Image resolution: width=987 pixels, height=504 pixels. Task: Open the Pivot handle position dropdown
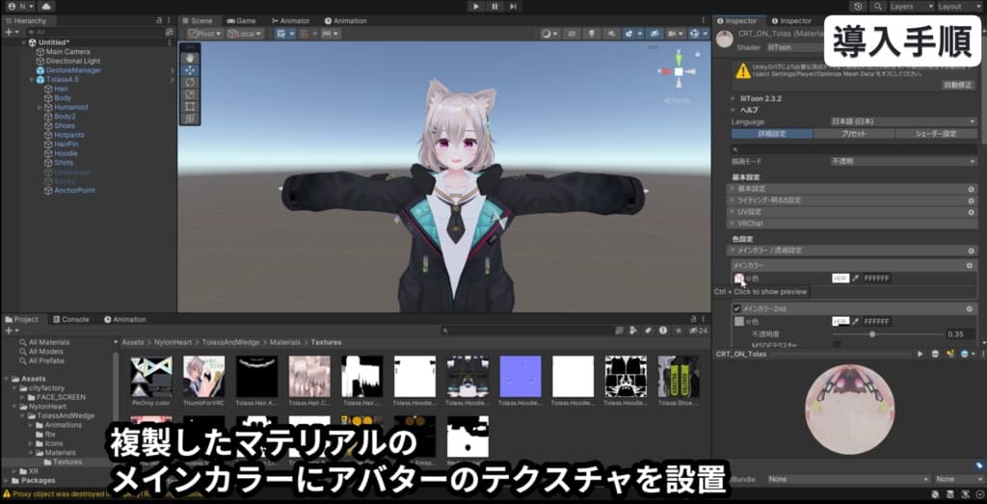pos(205,34)
